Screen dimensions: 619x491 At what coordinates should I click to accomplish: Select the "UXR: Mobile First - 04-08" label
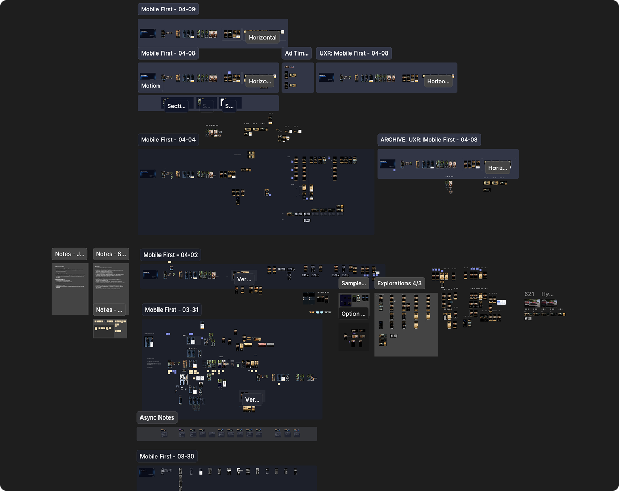pyautogui.click(x=354, y=53)
